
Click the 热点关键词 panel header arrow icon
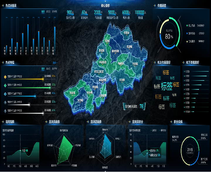[x=3, y=6]
